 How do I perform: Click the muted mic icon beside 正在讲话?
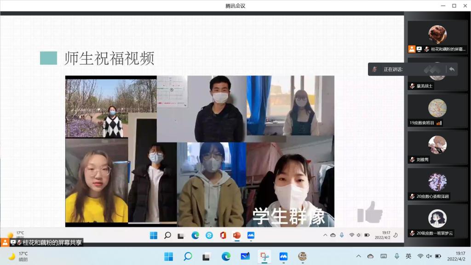coord(375,69)
